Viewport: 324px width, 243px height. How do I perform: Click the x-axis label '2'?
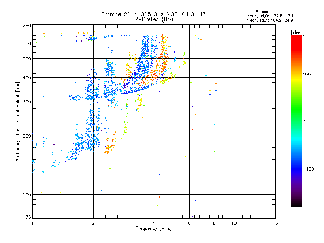pos(93,223)
